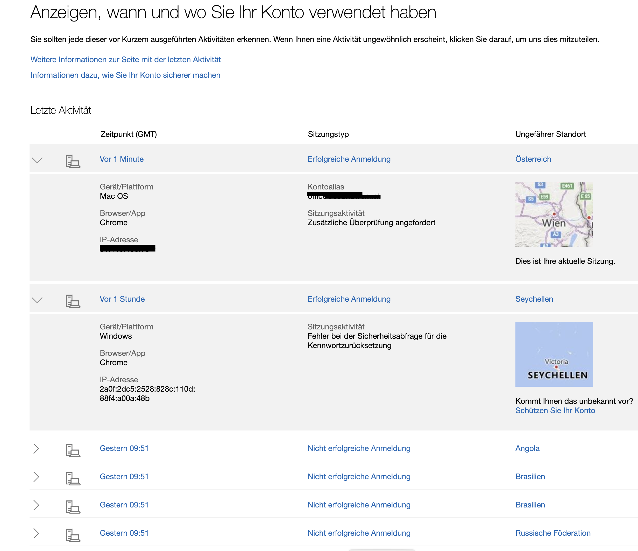Click device icon in Angola sign-in row
The height and width of the screenshot is (551, 638).
click(x=73, y=450)
